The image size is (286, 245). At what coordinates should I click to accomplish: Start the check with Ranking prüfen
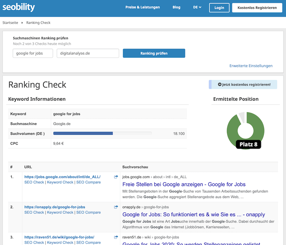pyautogui.click(x=154, y=53)
